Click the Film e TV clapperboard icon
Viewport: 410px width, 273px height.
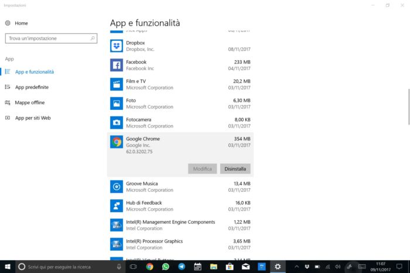pos(117,84)
